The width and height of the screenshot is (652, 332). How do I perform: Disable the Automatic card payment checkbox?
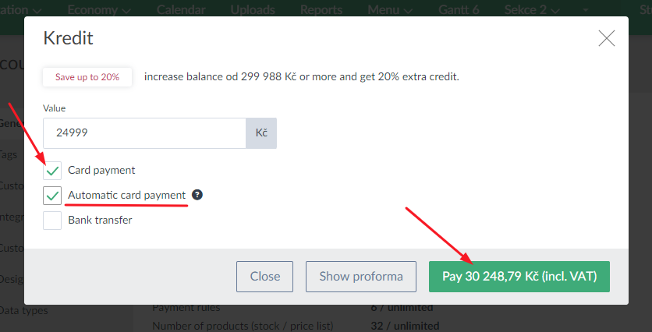point(52,196)
